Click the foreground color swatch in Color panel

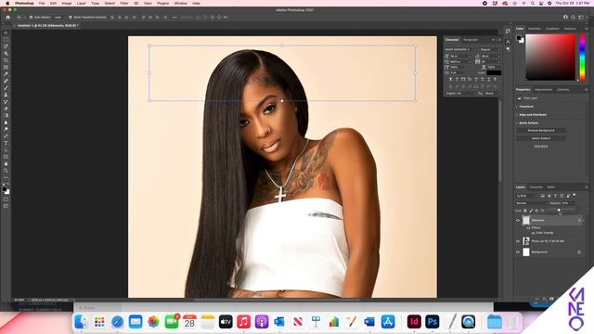coord(519,37)
